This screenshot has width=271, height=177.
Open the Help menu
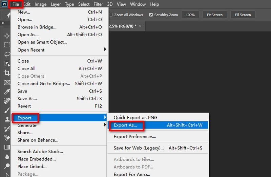(154, 4)
